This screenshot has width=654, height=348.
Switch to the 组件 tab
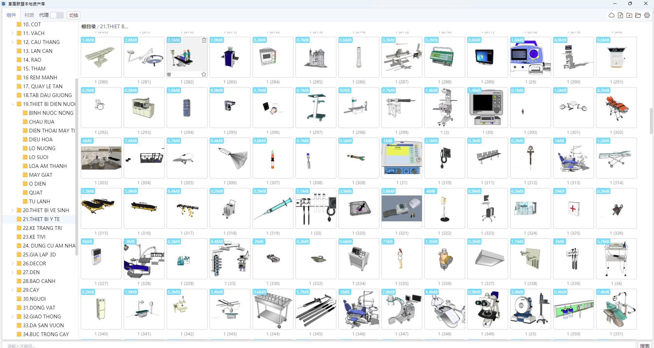coord(11,15)
